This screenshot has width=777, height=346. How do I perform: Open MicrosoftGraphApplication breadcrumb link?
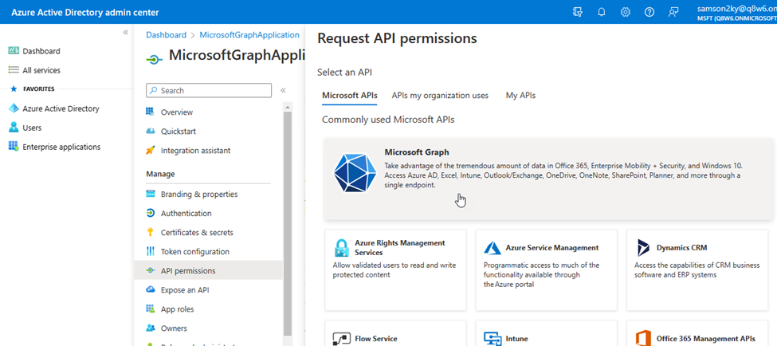point(249,35)
